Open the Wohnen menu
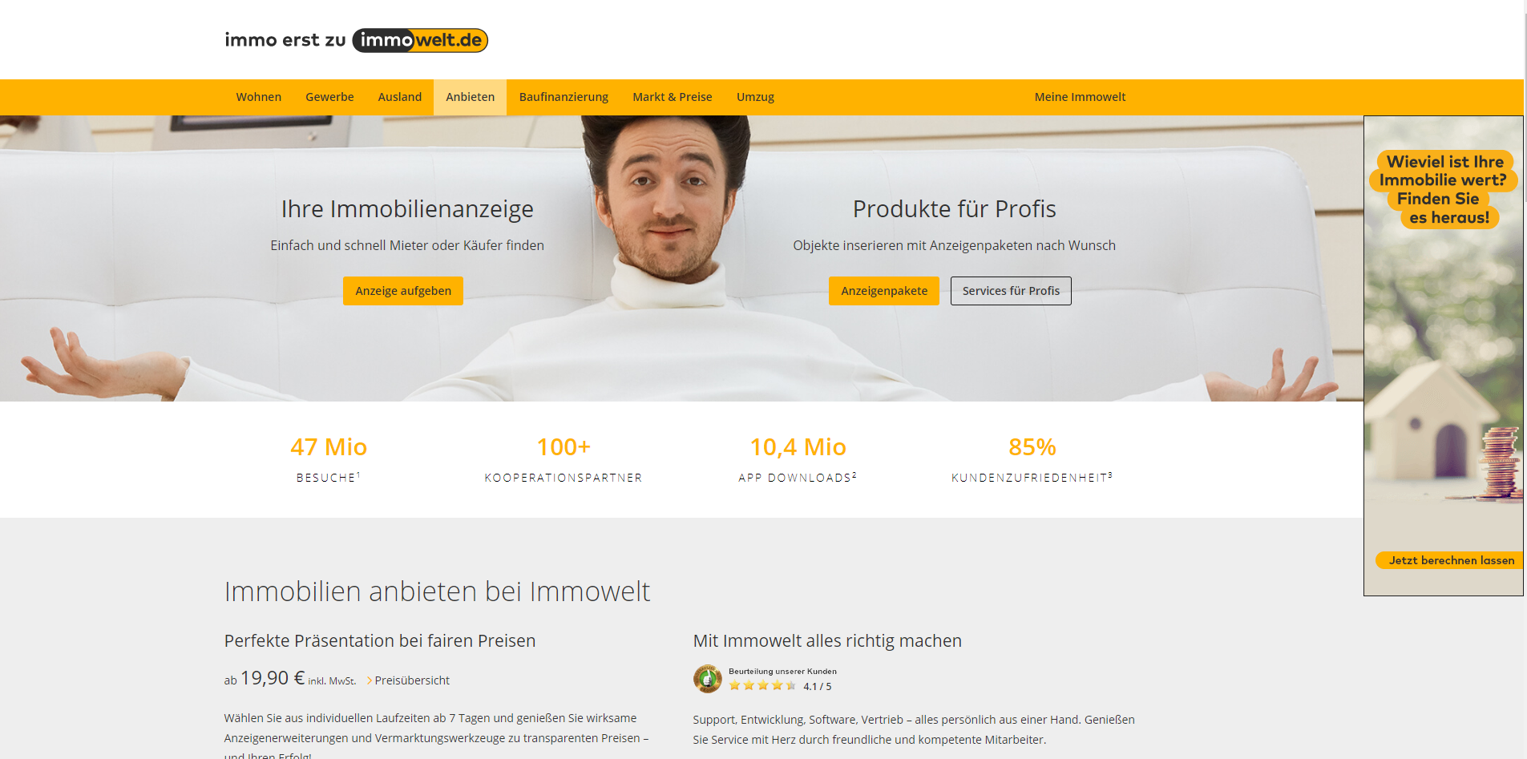The image size is (1527, 759). 258,97
